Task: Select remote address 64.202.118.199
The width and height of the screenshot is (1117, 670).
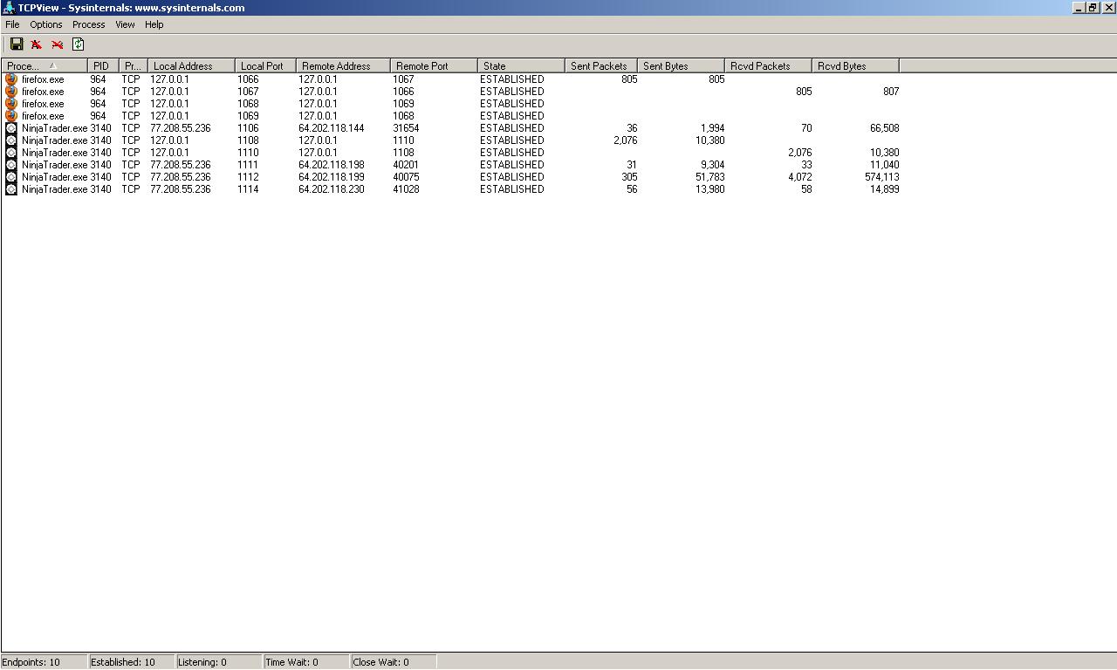Action: [332, 177]
